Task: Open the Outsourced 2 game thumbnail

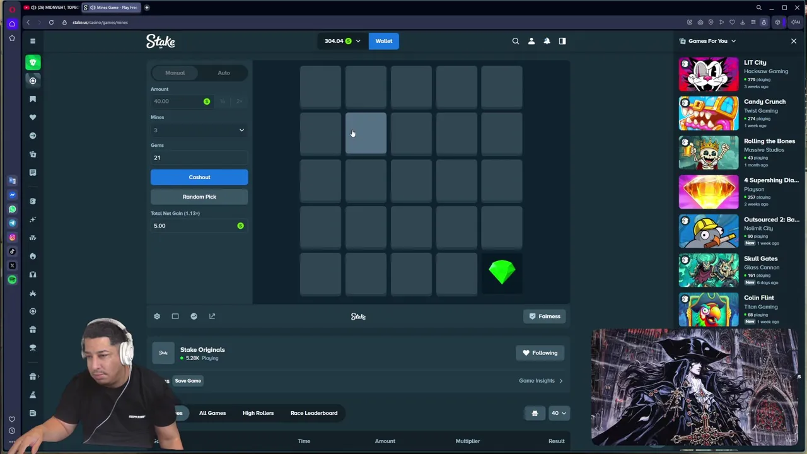Action: (x=709, y=231)
